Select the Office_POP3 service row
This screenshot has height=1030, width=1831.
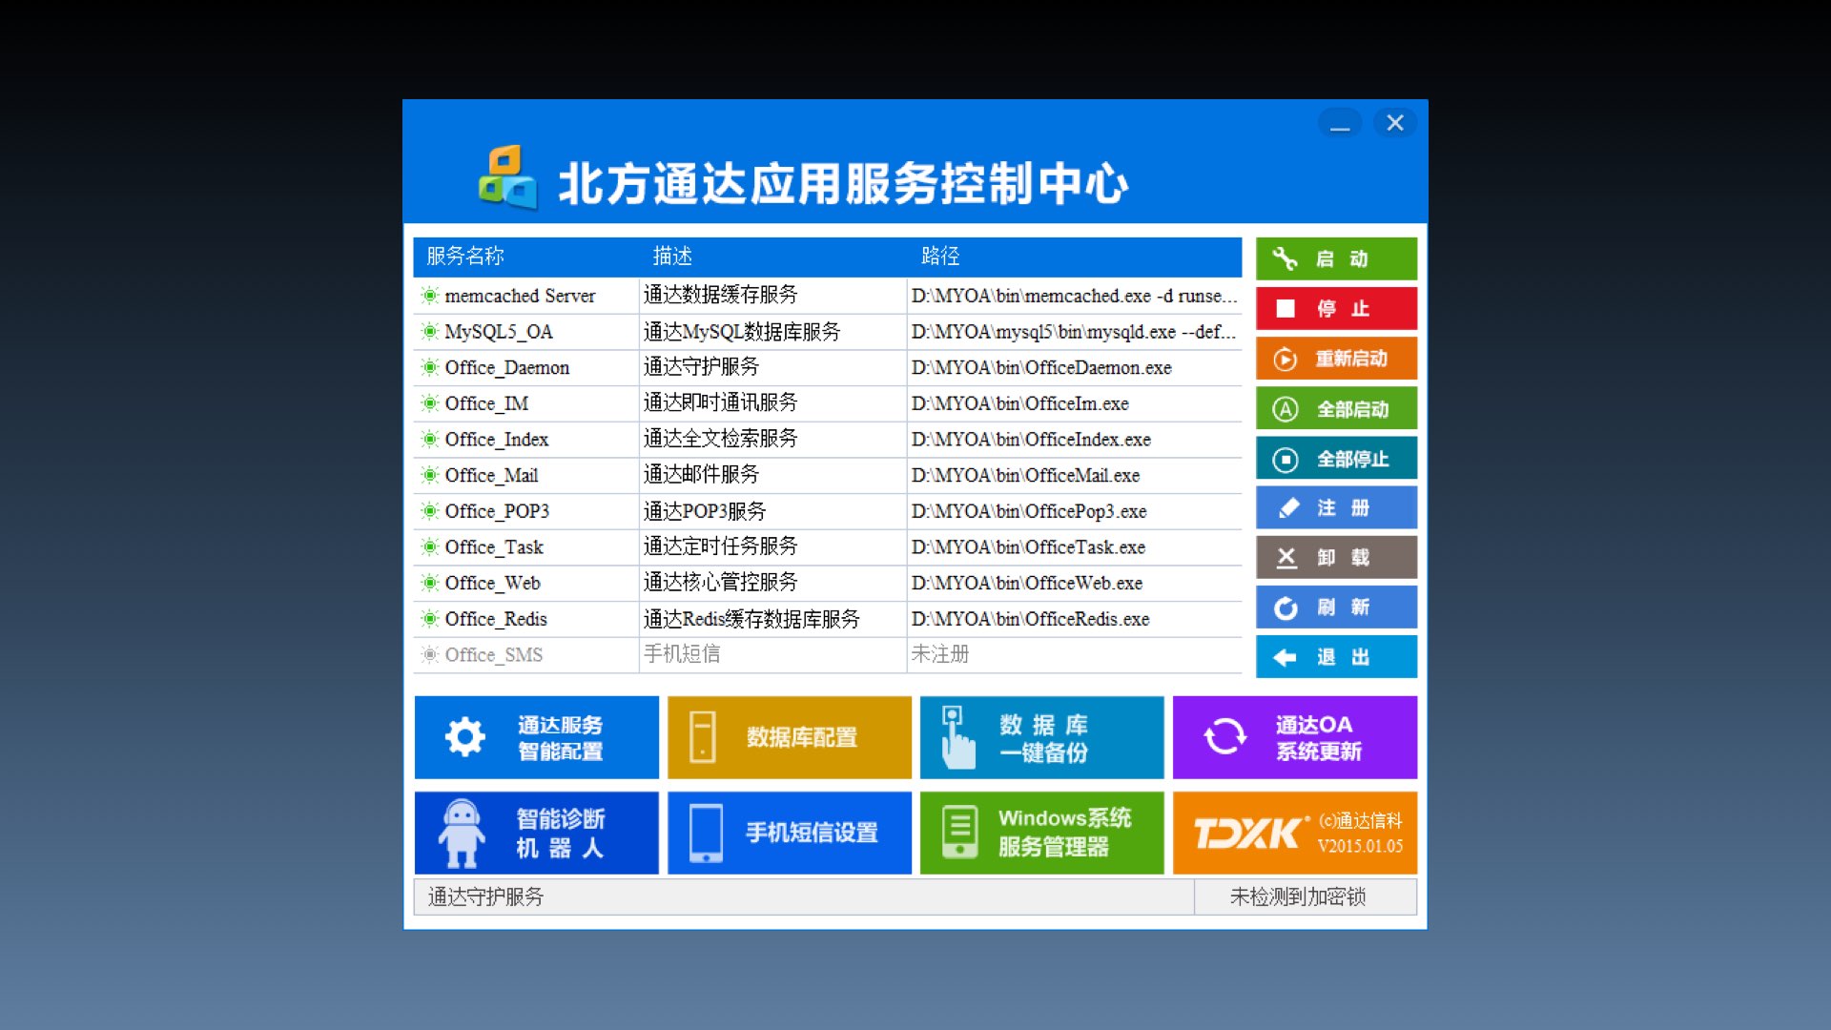[828, 511]
